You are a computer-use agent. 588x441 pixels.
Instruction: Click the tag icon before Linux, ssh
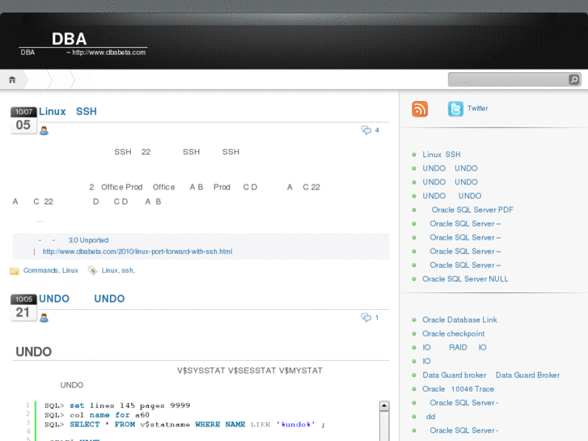pyautogui.click(x=92, y=270)
